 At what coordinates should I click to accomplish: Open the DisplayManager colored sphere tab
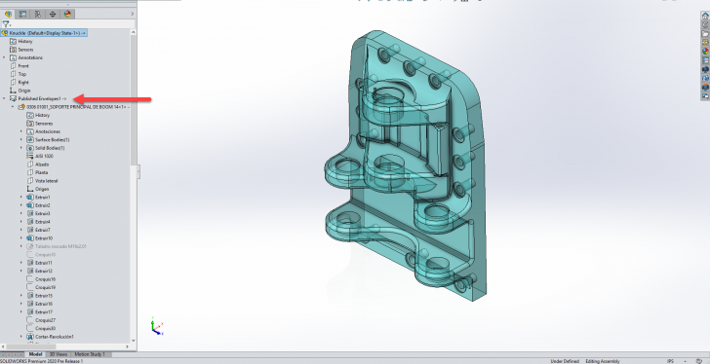tap(67, 14)
